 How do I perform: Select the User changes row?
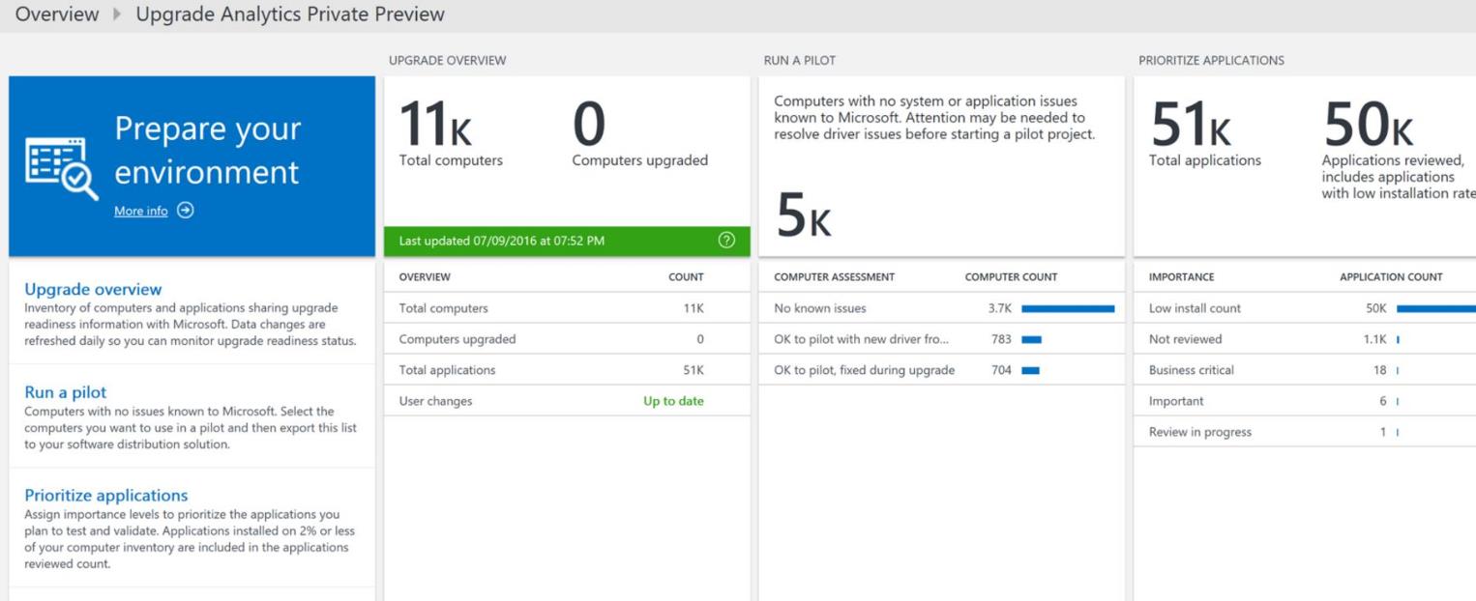tap(567, 401)
